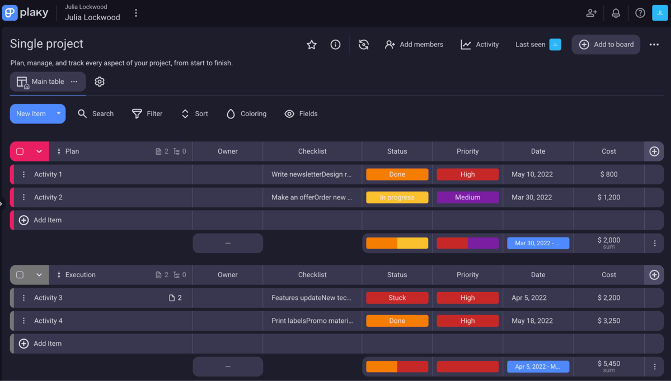Check the Plan group checkbox

click(x=20, y=151)
